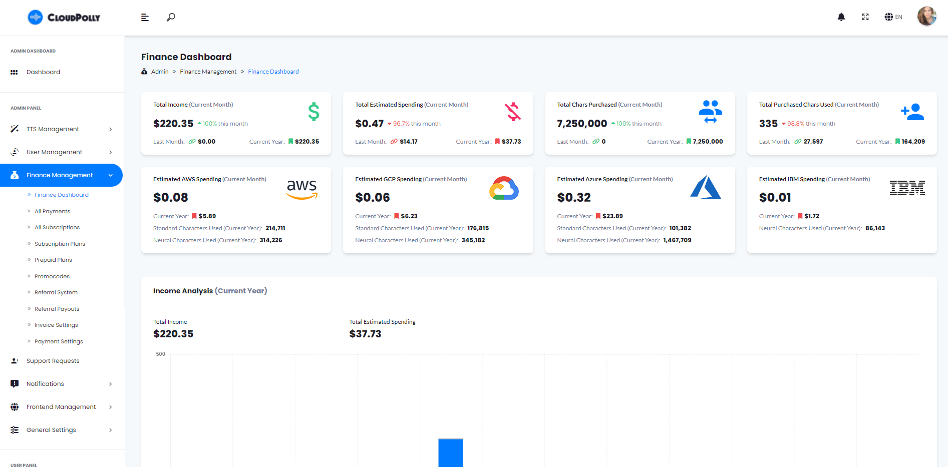Collapse the Finance Management section
The image size is (948, 467).
pos(60,175)
